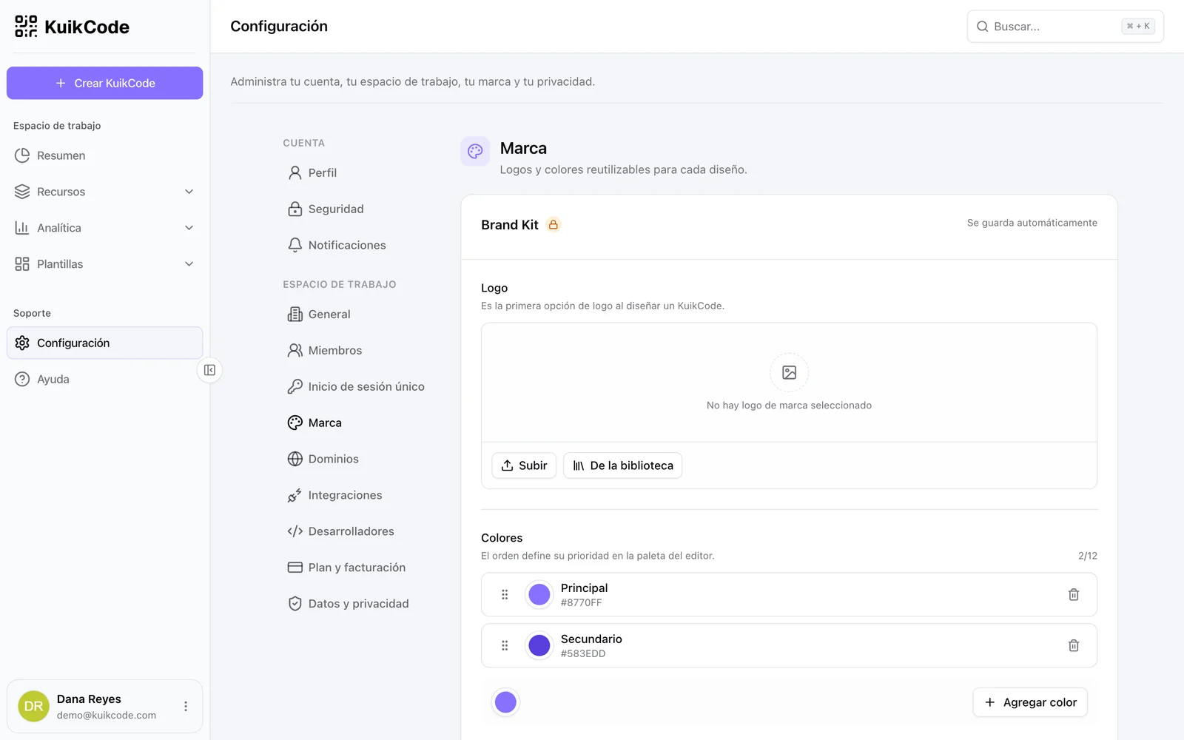Go to Miembros settings
This screenshot has height=740, width=1184.
tap(325, 350)
